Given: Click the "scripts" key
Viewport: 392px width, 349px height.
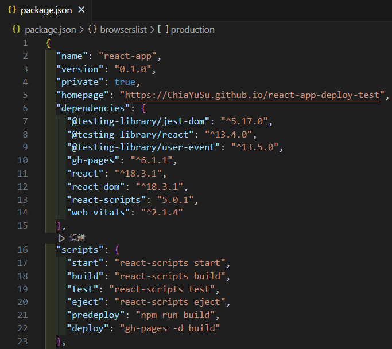Looking at the screenshot, I should point(80,250).
